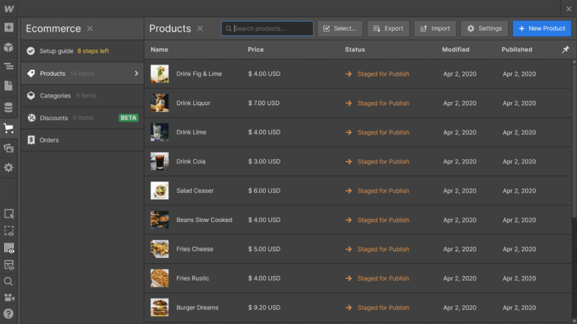Select the Burger Dreams name
The height and width of the screenshot is (324, 577).
[198, 307]
